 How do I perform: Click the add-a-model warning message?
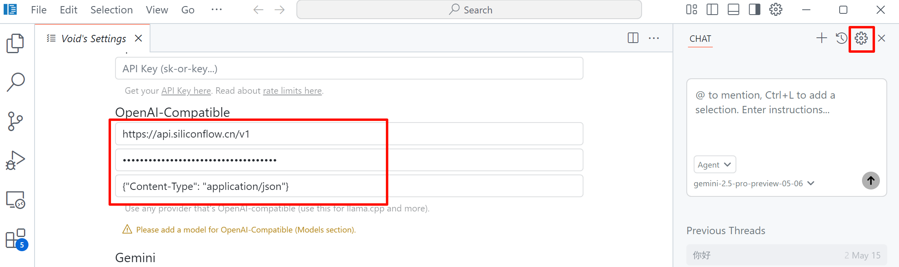(x=239, y=230)
